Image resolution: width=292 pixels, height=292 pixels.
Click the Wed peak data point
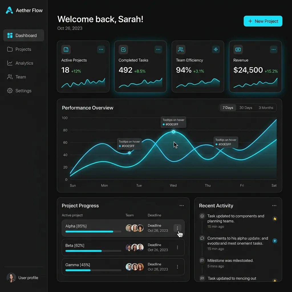[x=173, y=132]
